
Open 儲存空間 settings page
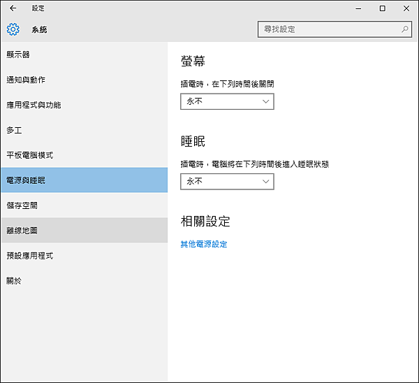[x=84, y=205]
